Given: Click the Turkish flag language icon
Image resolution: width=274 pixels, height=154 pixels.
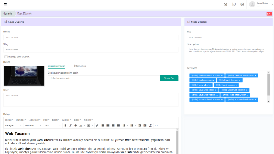Looking at the screenshot, I should click(x=269, y=13).
